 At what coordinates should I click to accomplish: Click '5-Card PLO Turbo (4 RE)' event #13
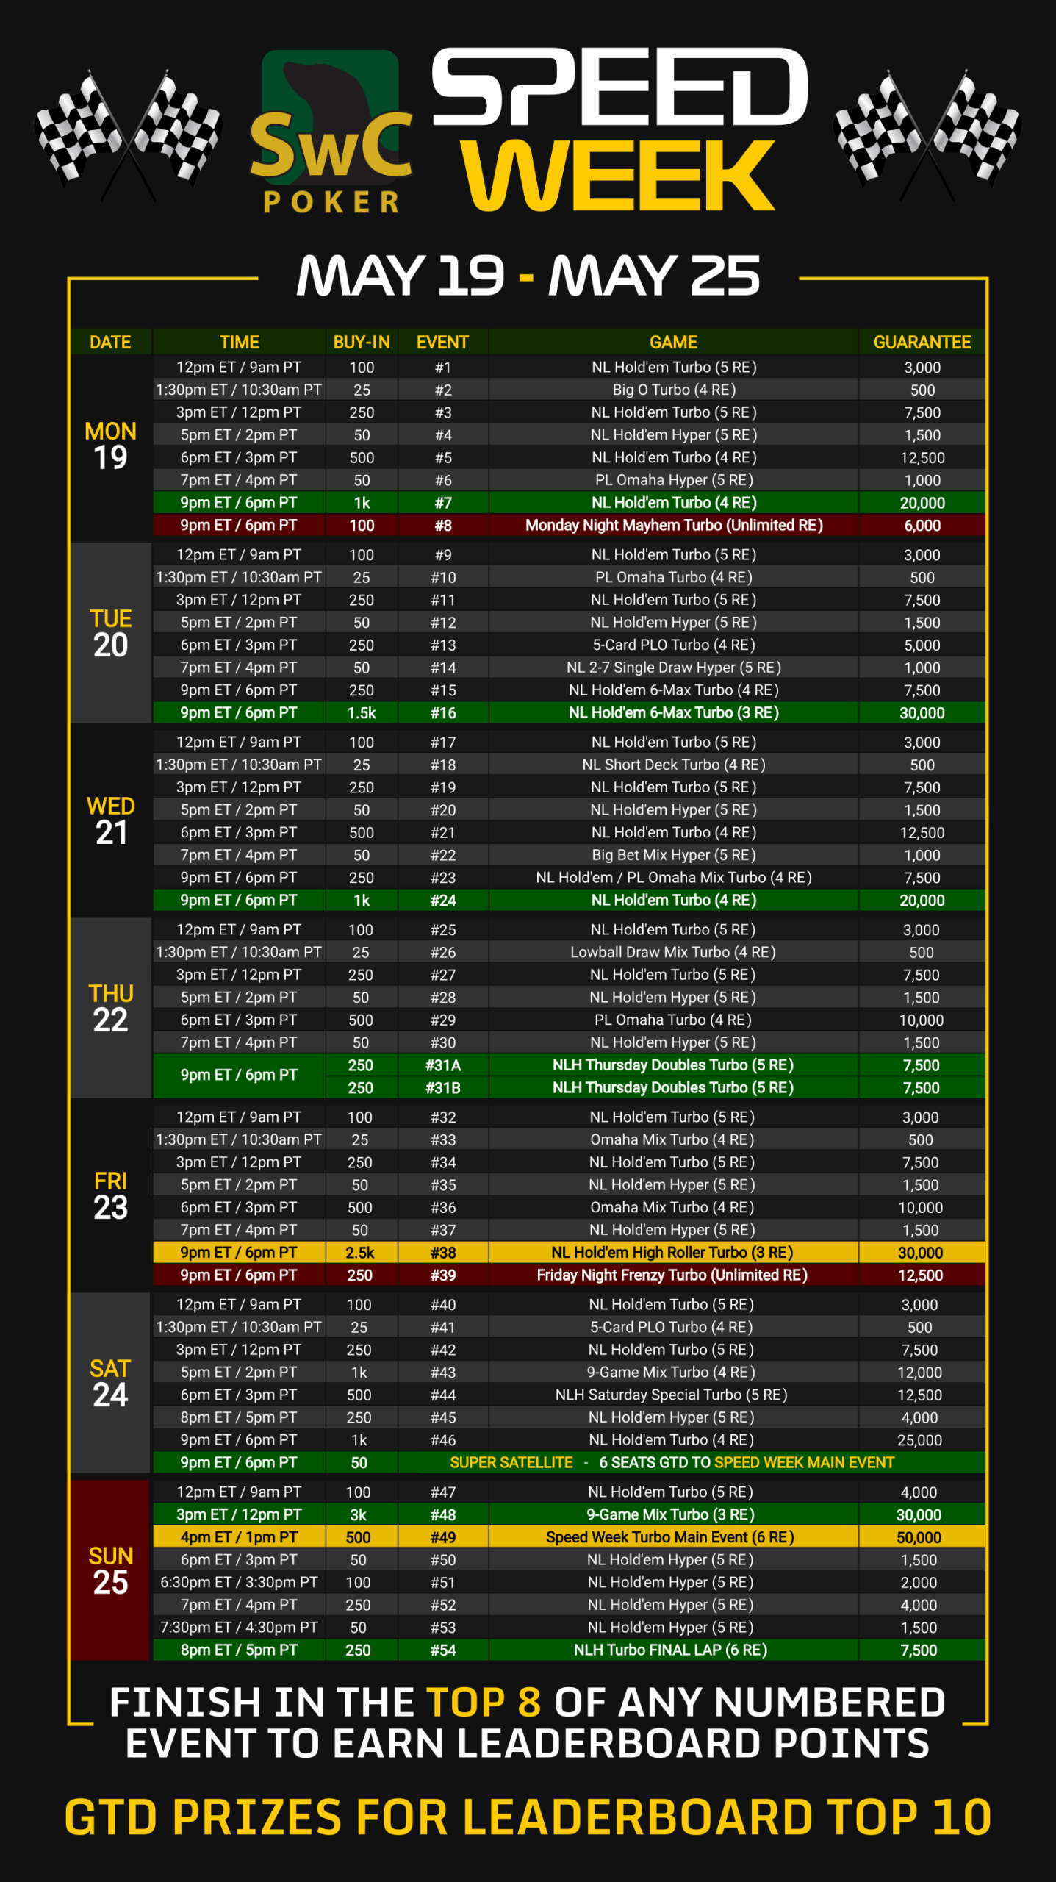(x=674, y=645)
